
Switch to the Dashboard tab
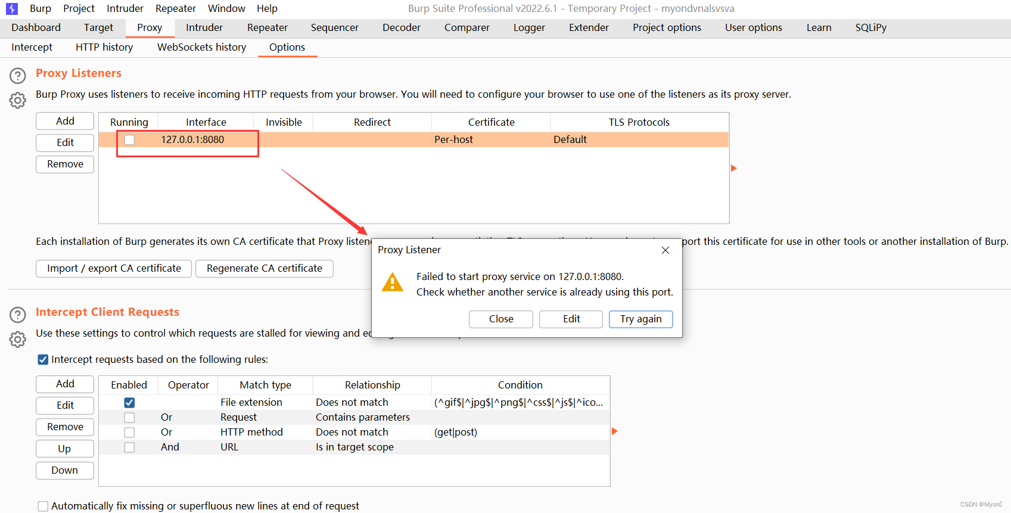click(x=36, y=27)
